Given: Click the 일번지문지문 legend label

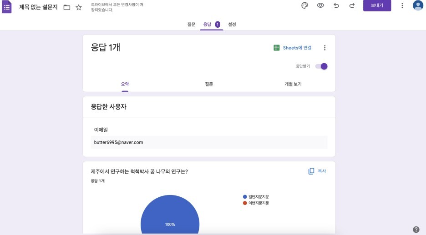Looking at the screenshot, I should [x=259, y=197].
